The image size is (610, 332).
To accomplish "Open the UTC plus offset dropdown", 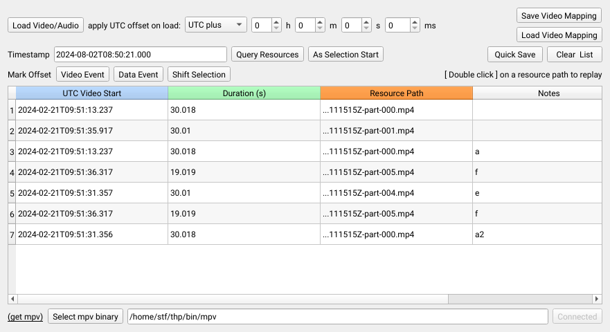I will click(x=215, y=25).
